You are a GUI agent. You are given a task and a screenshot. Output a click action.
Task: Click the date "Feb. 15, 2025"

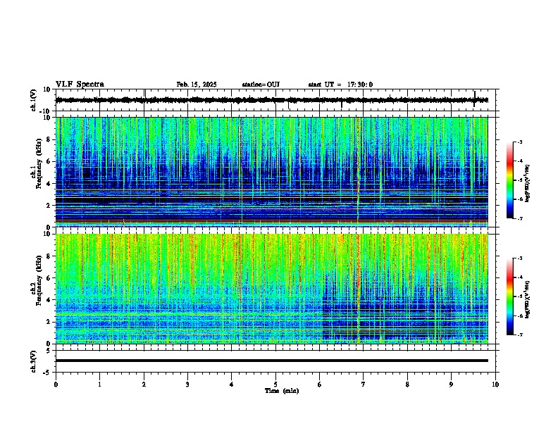[x=197, y=85]
